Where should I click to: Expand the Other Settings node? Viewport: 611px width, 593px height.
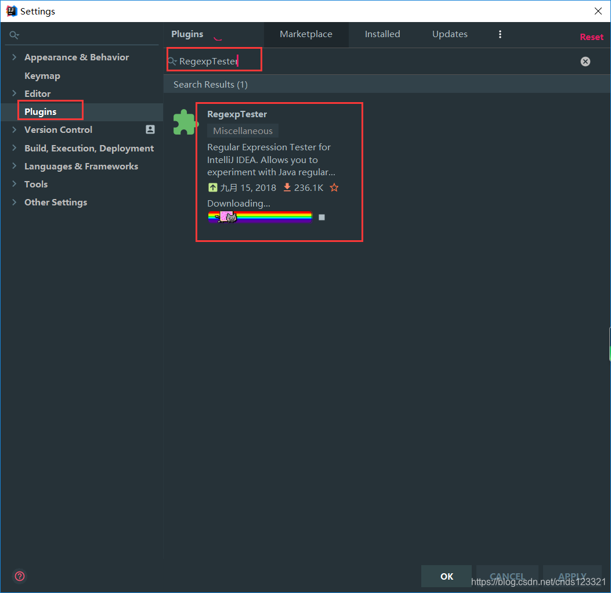click(x=15, y=202)
